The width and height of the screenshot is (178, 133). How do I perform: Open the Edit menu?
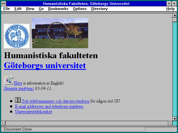point(18,9)
